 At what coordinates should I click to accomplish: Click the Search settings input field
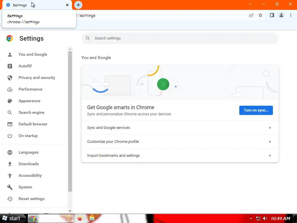coord(180,38)
